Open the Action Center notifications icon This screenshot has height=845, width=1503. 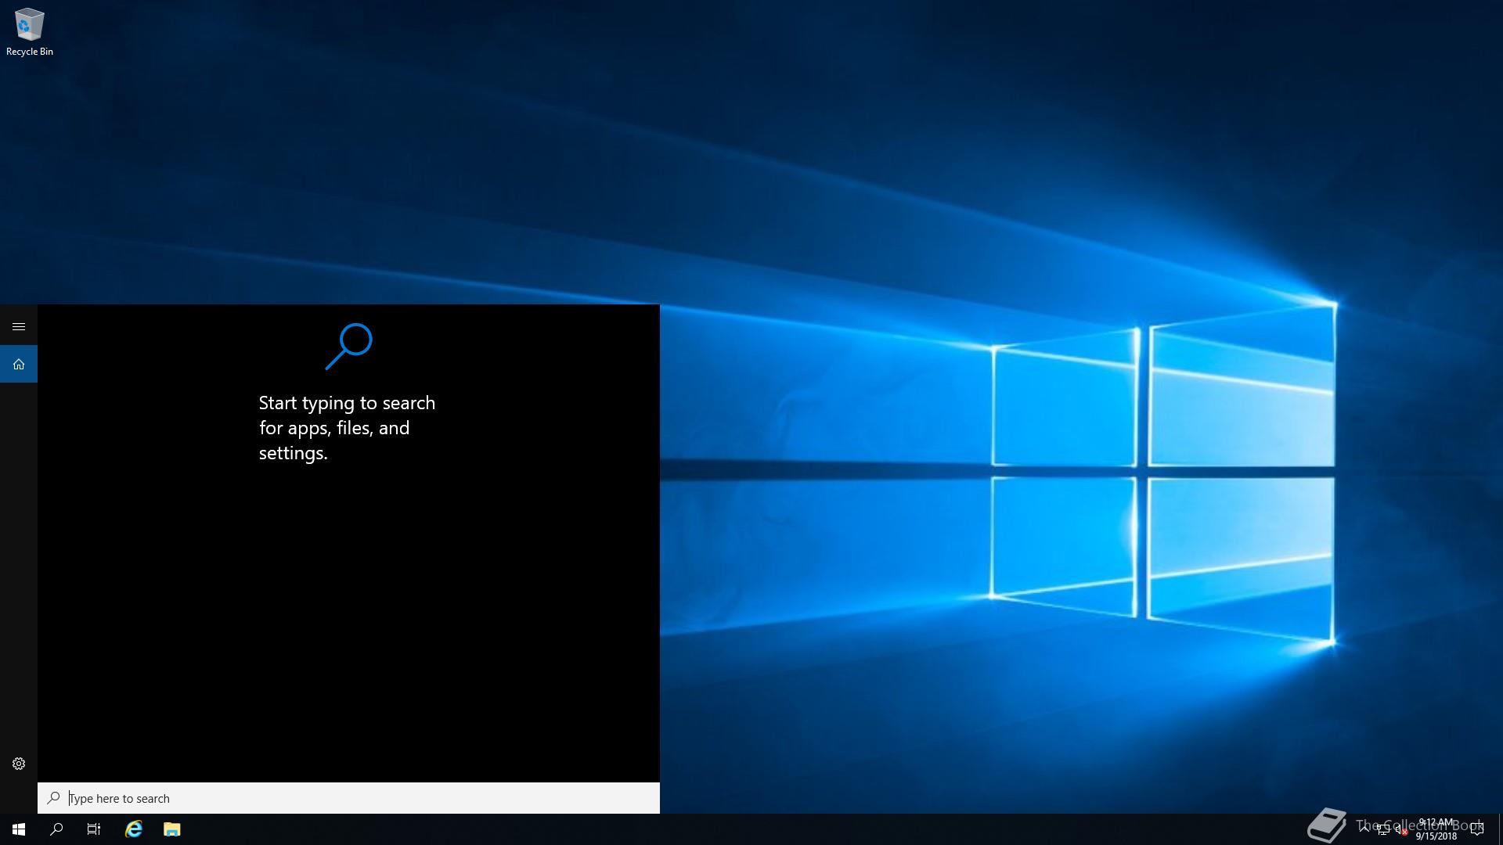pyautogui.click(x=1477, y=829)
